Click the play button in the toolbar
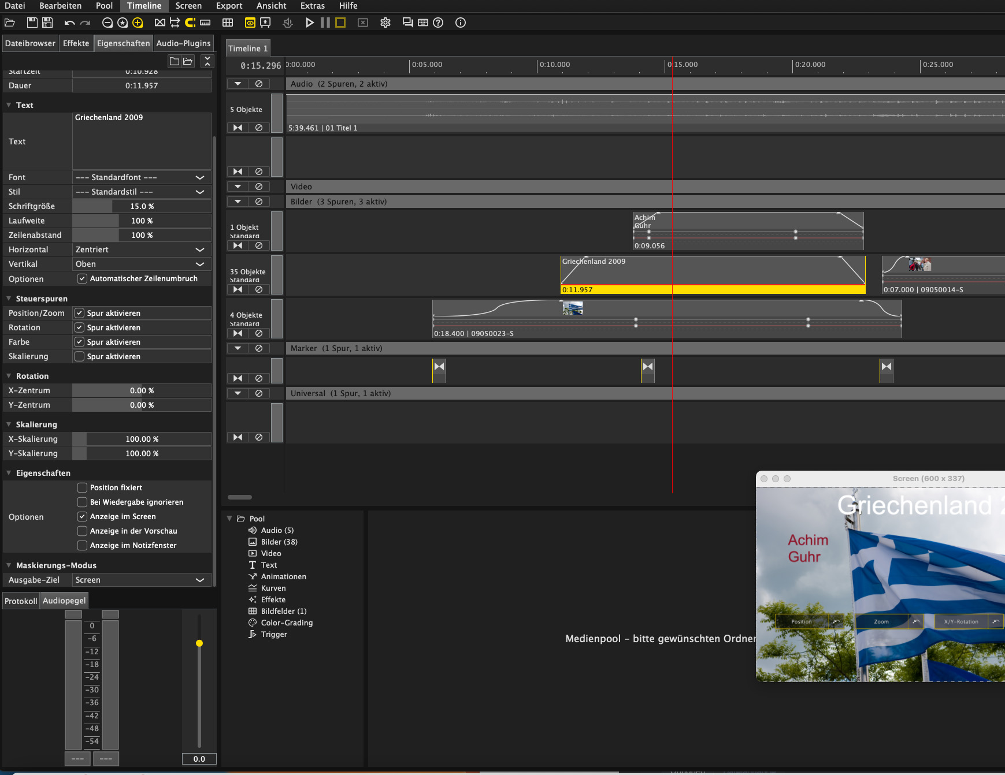 point(310,23)
